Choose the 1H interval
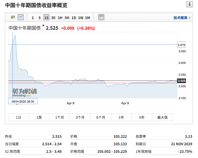 (x=60, y=18)
